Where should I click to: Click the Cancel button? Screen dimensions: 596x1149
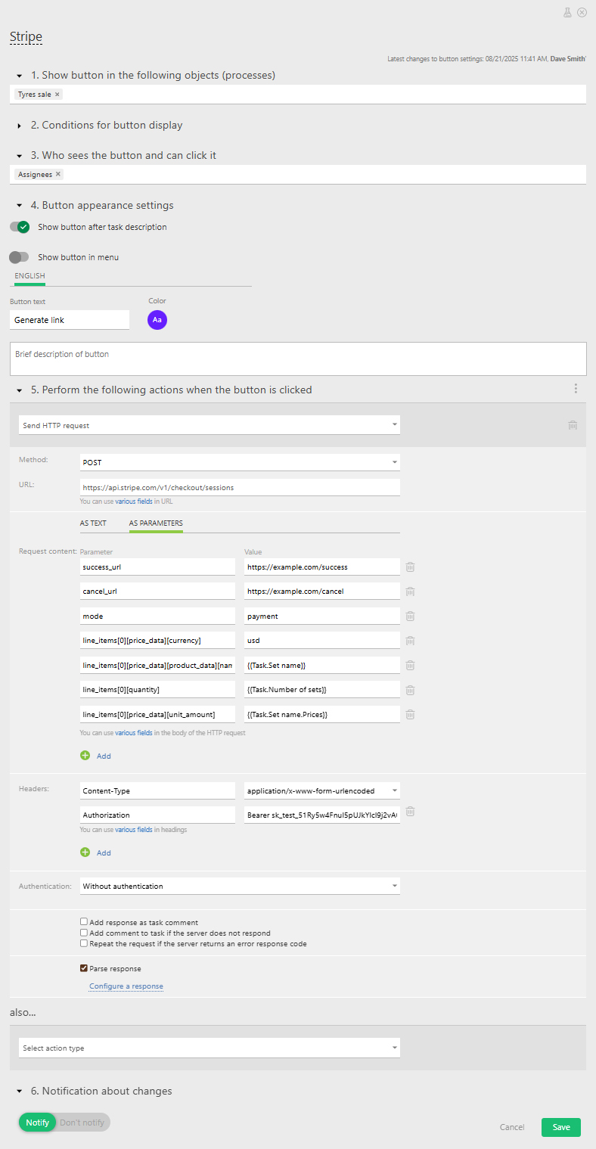[x=512, y=1127]
